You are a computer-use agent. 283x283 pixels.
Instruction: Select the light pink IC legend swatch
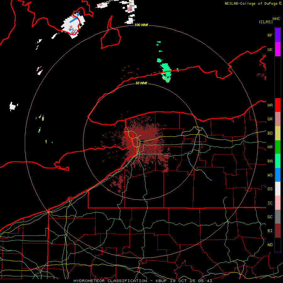tap(278, 203)
